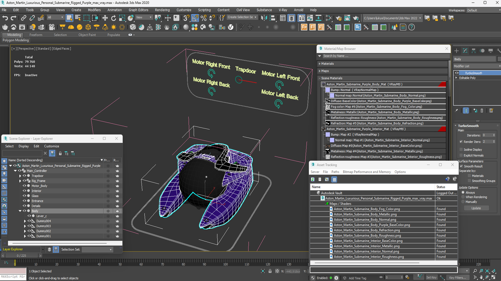Toggle the Angle Snap icon
Screen dimensions: 501x281
(195, 18)
